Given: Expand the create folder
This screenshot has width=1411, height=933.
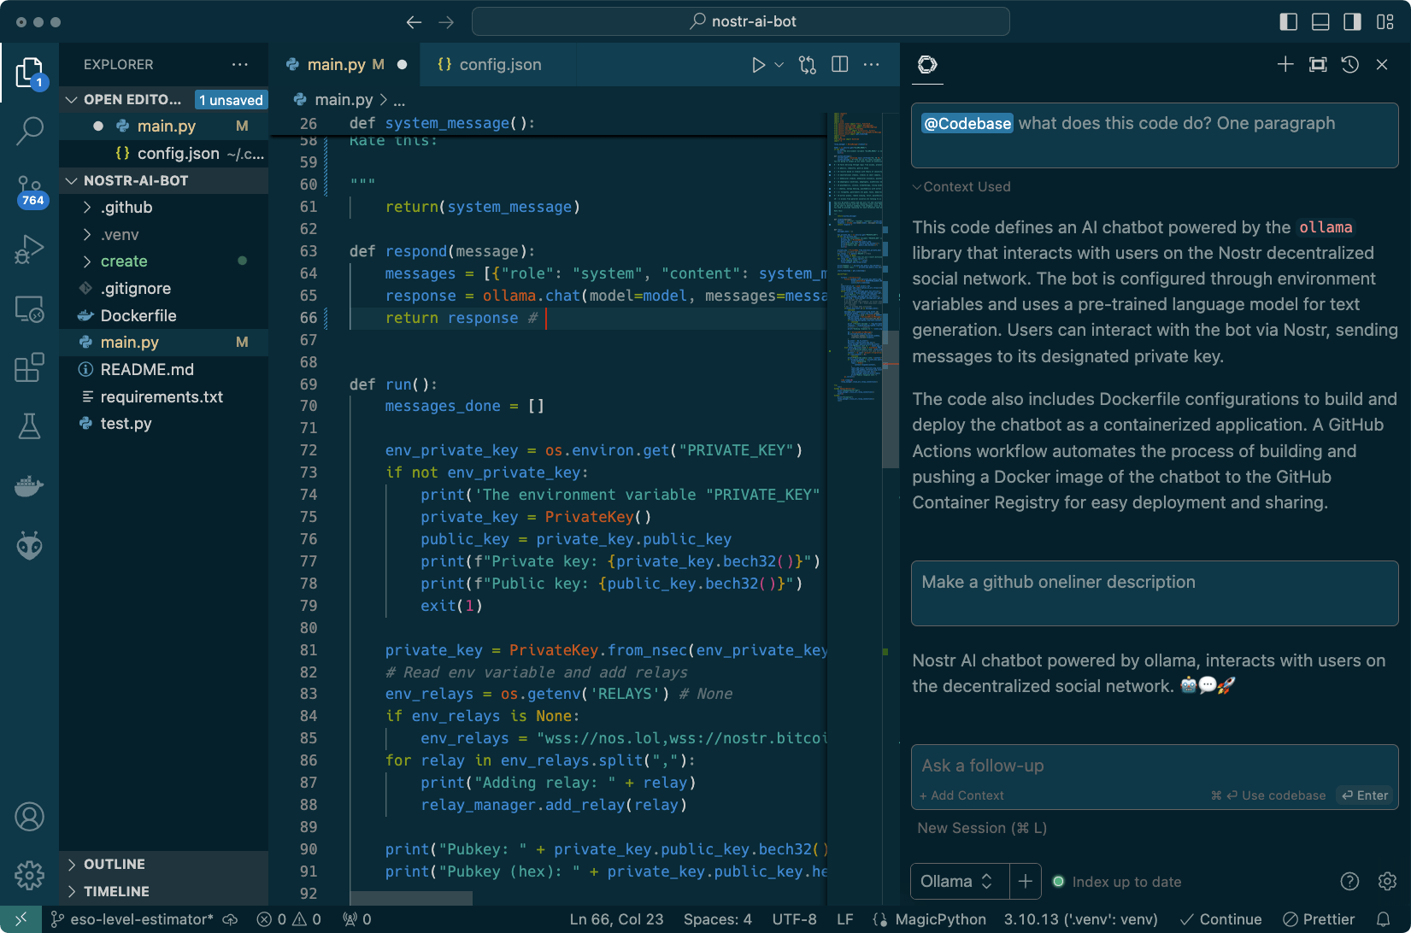Looking at the screenshot, I should click(163, 261).
